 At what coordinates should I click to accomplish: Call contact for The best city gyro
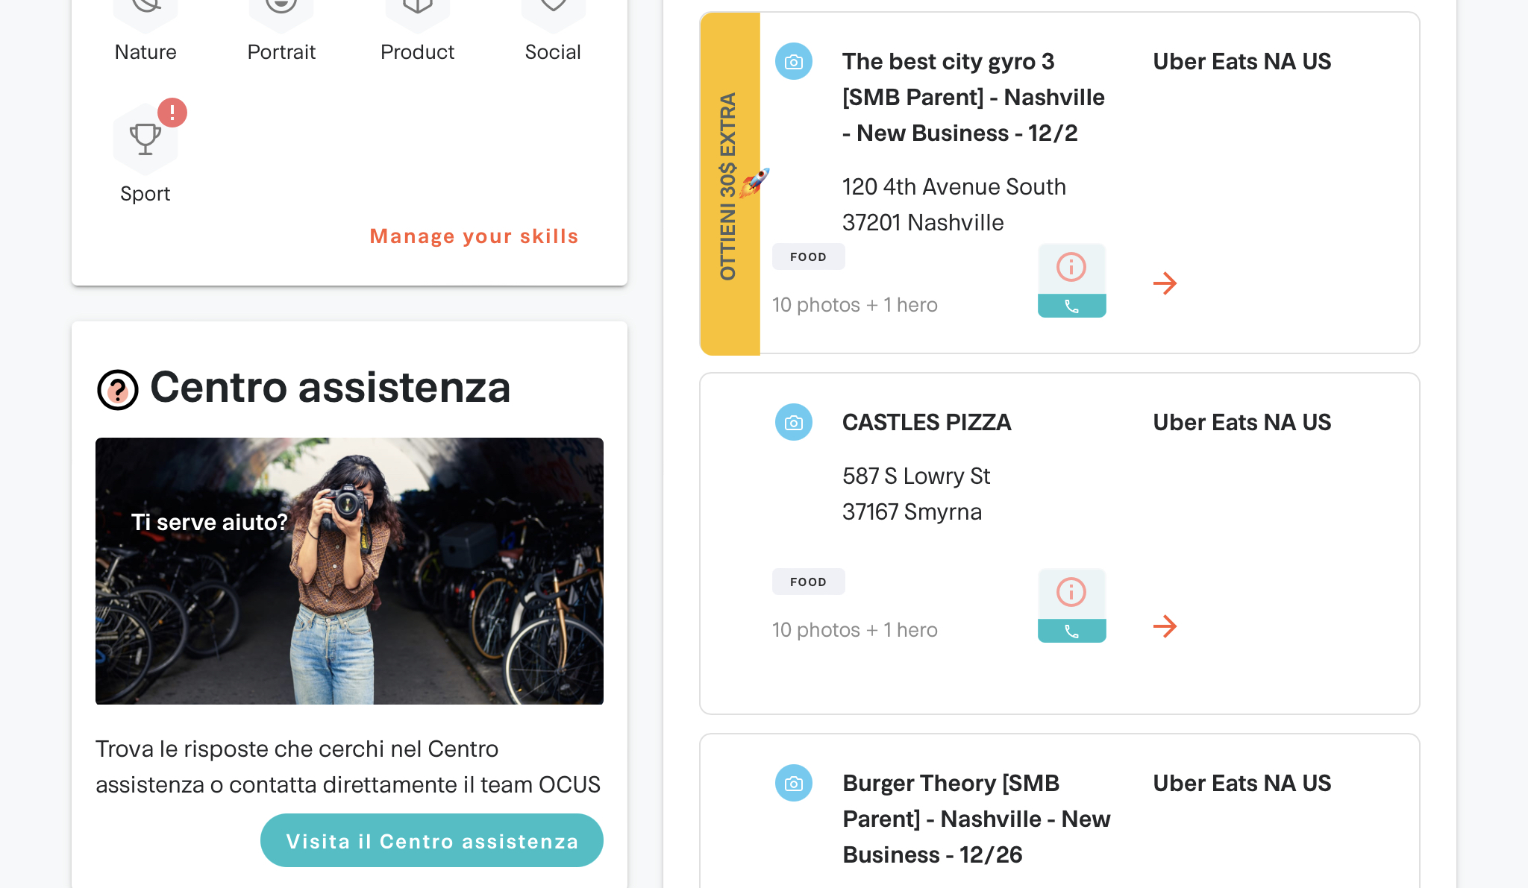click(1071, 306)
